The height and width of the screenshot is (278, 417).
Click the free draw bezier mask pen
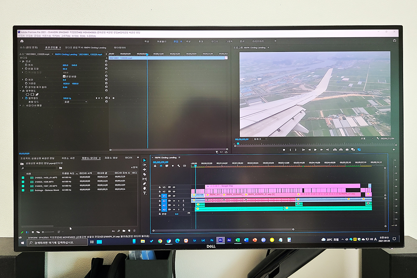[x=37, y=94]
